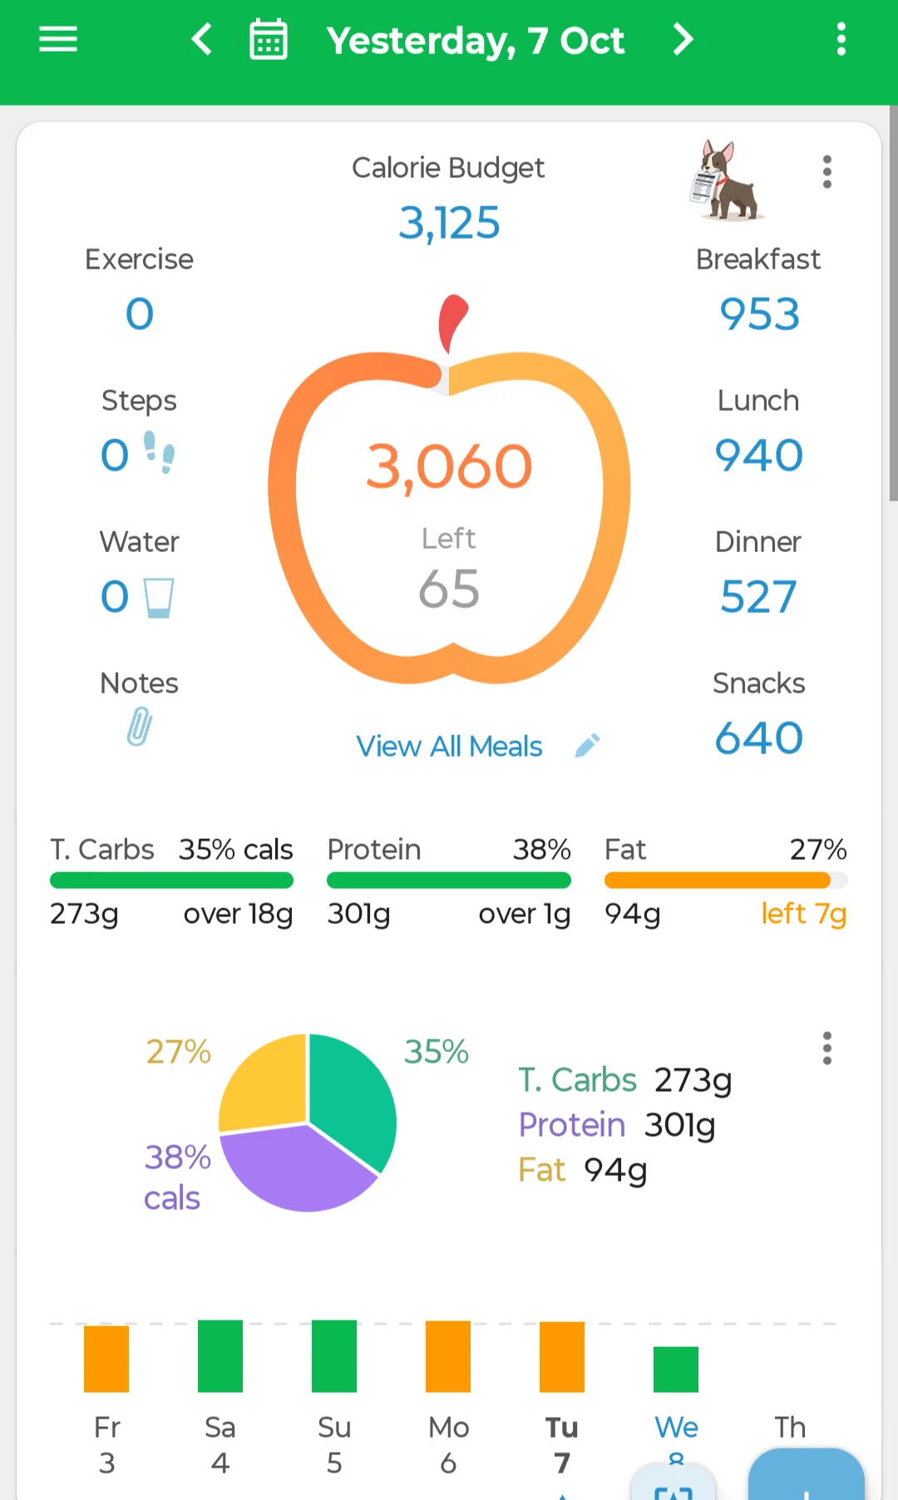Screen dimensions: 898x1500
Task: Tap the macronutrient pie chart
Action: (308, 1123)
